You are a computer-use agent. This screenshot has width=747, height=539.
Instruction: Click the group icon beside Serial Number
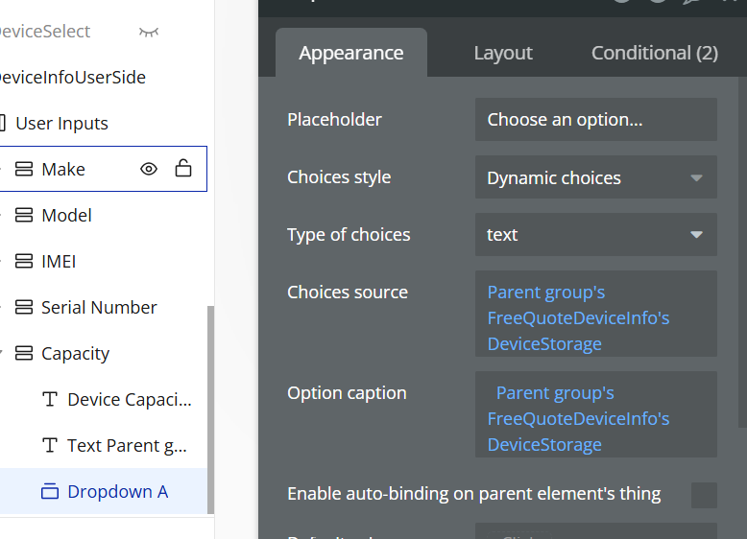[24, 308]
